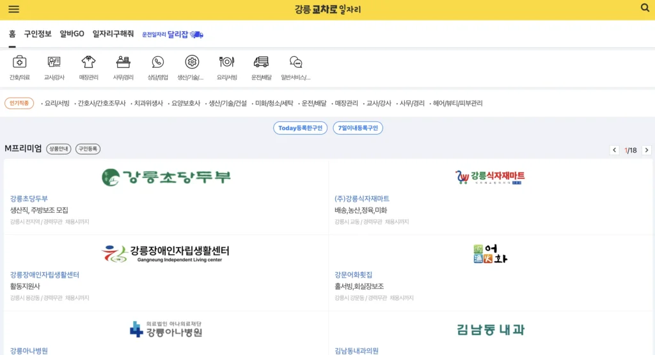Click the 강릉아나병원 logo image

pyautogui.click(x=166, y=329)
